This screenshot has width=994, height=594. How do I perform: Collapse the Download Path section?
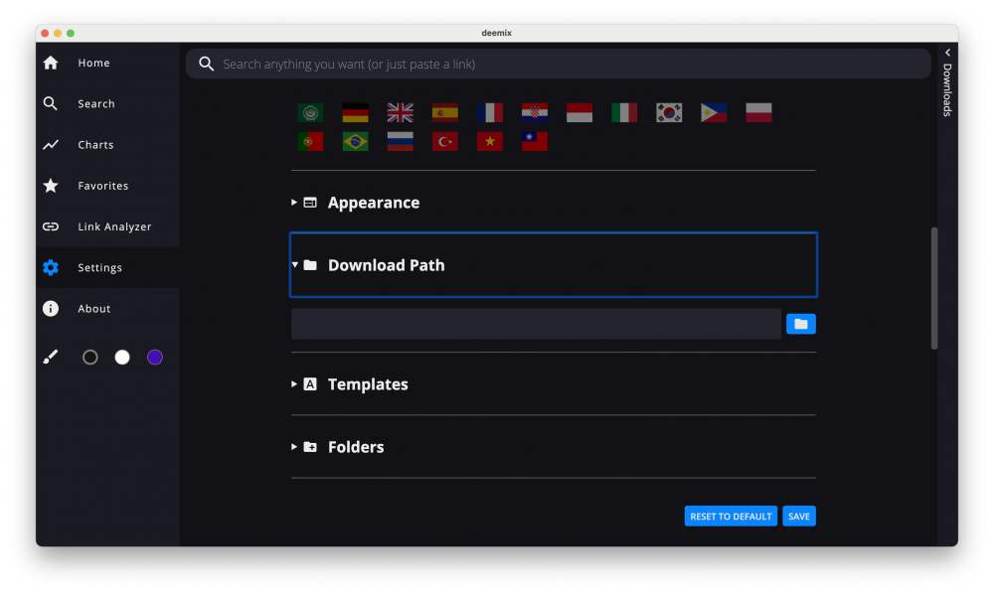(386, 265)
